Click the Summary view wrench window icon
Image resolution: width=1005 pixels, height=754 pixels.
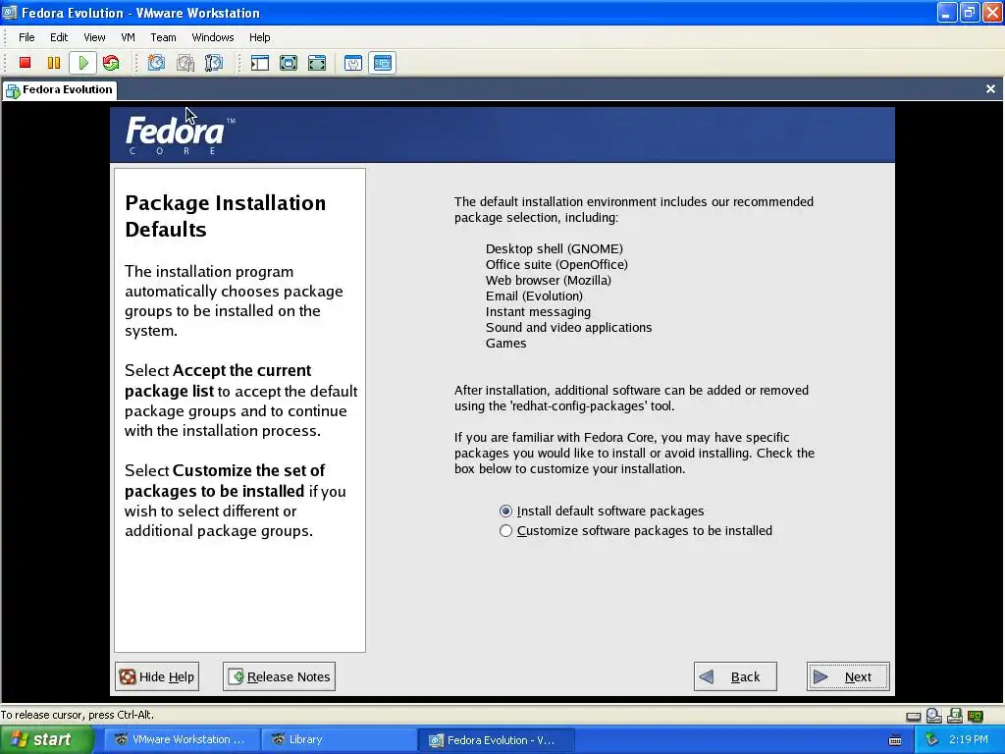[353, 63]
